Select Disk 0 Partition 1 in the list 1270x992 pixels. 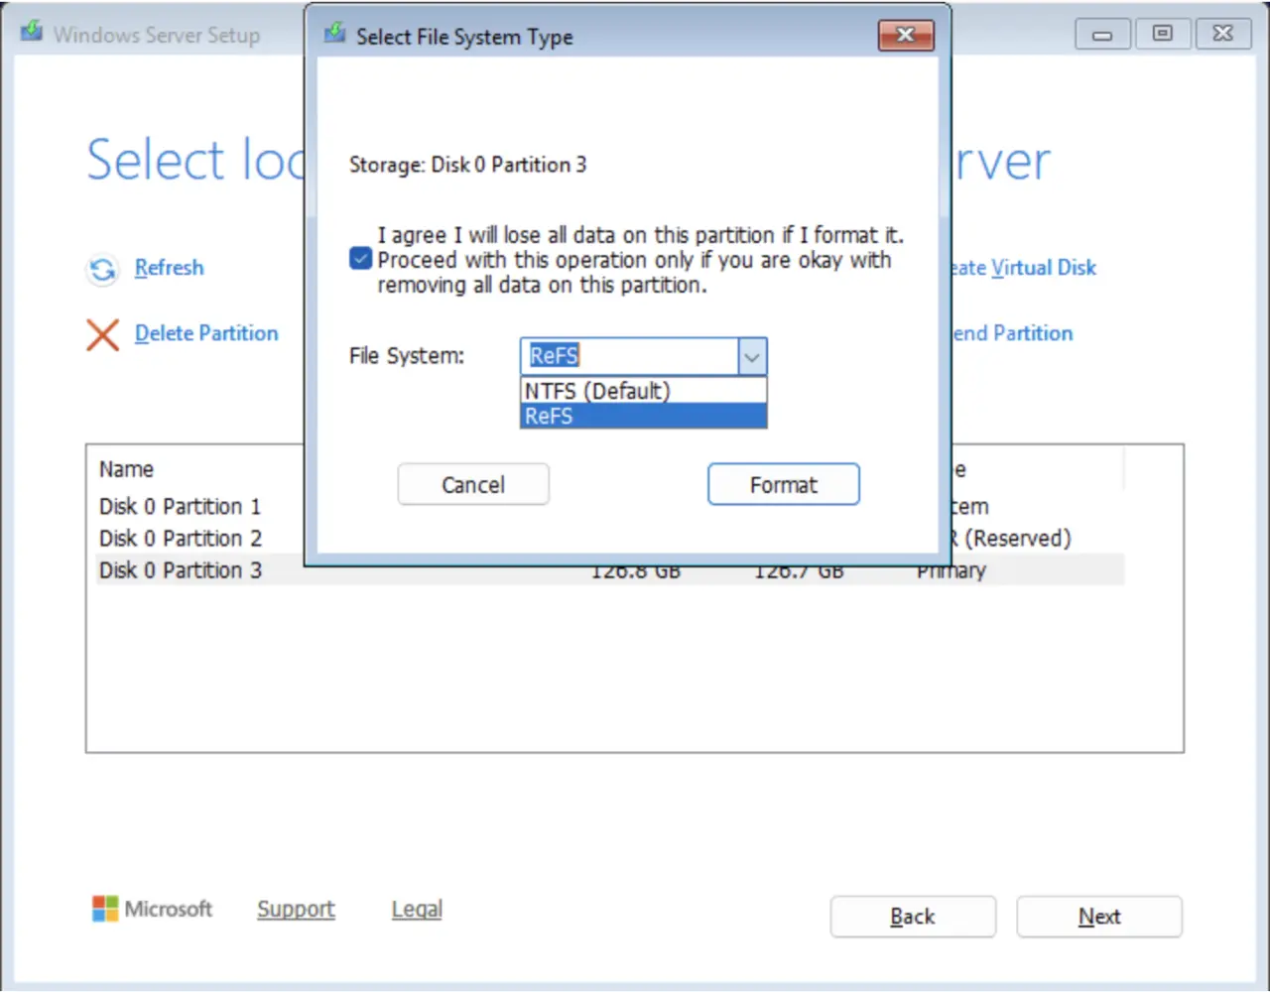(180, 506)
